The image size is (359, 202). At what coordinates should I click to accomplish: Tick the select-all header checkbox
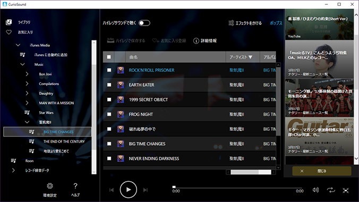point(109,57)
